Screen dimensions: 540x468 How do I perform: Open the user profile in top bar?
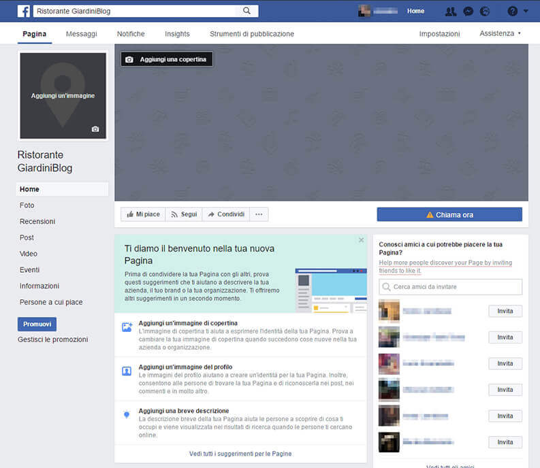pyautogui.click(x=378, y=11)
